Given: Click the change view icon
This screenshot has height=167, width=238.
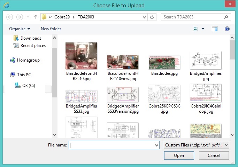Looking at the screenshot, I should pos(195,29).
